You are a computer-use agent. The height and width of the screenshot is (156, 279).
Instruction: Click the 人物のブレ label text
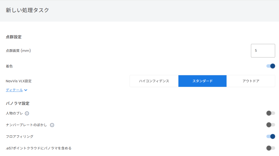pos(14,113)
